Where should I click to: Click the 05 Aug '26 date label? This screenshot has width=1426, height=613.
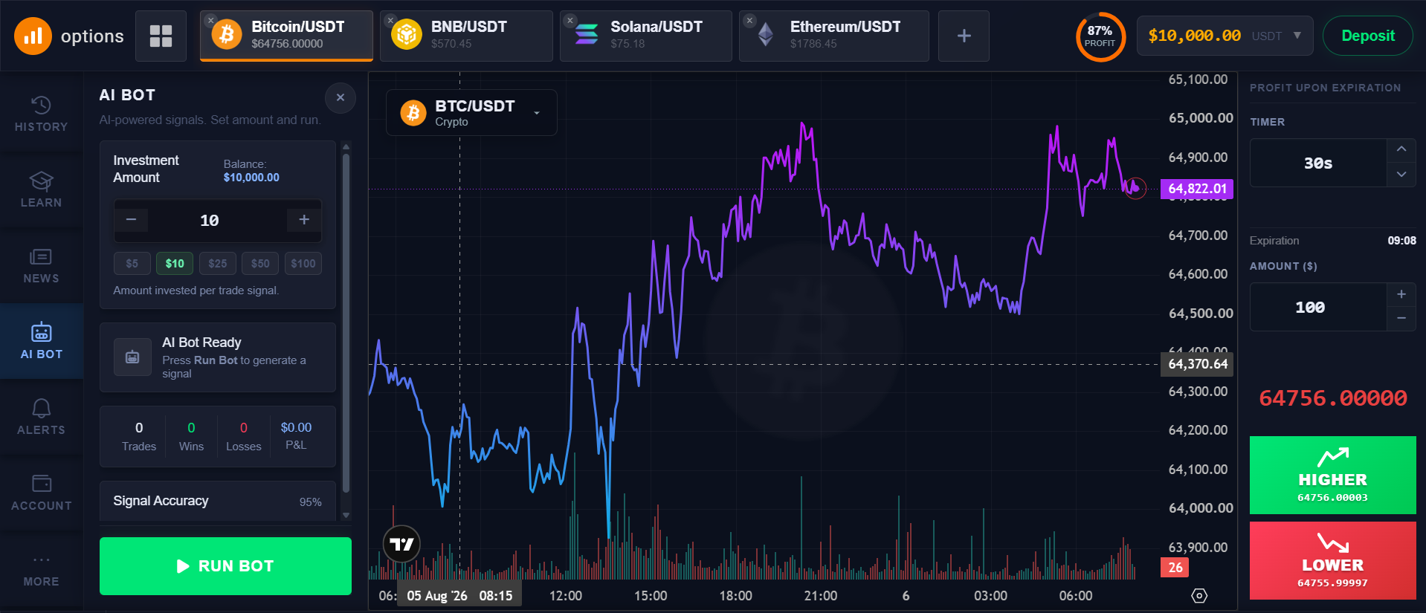pos(437,596)
